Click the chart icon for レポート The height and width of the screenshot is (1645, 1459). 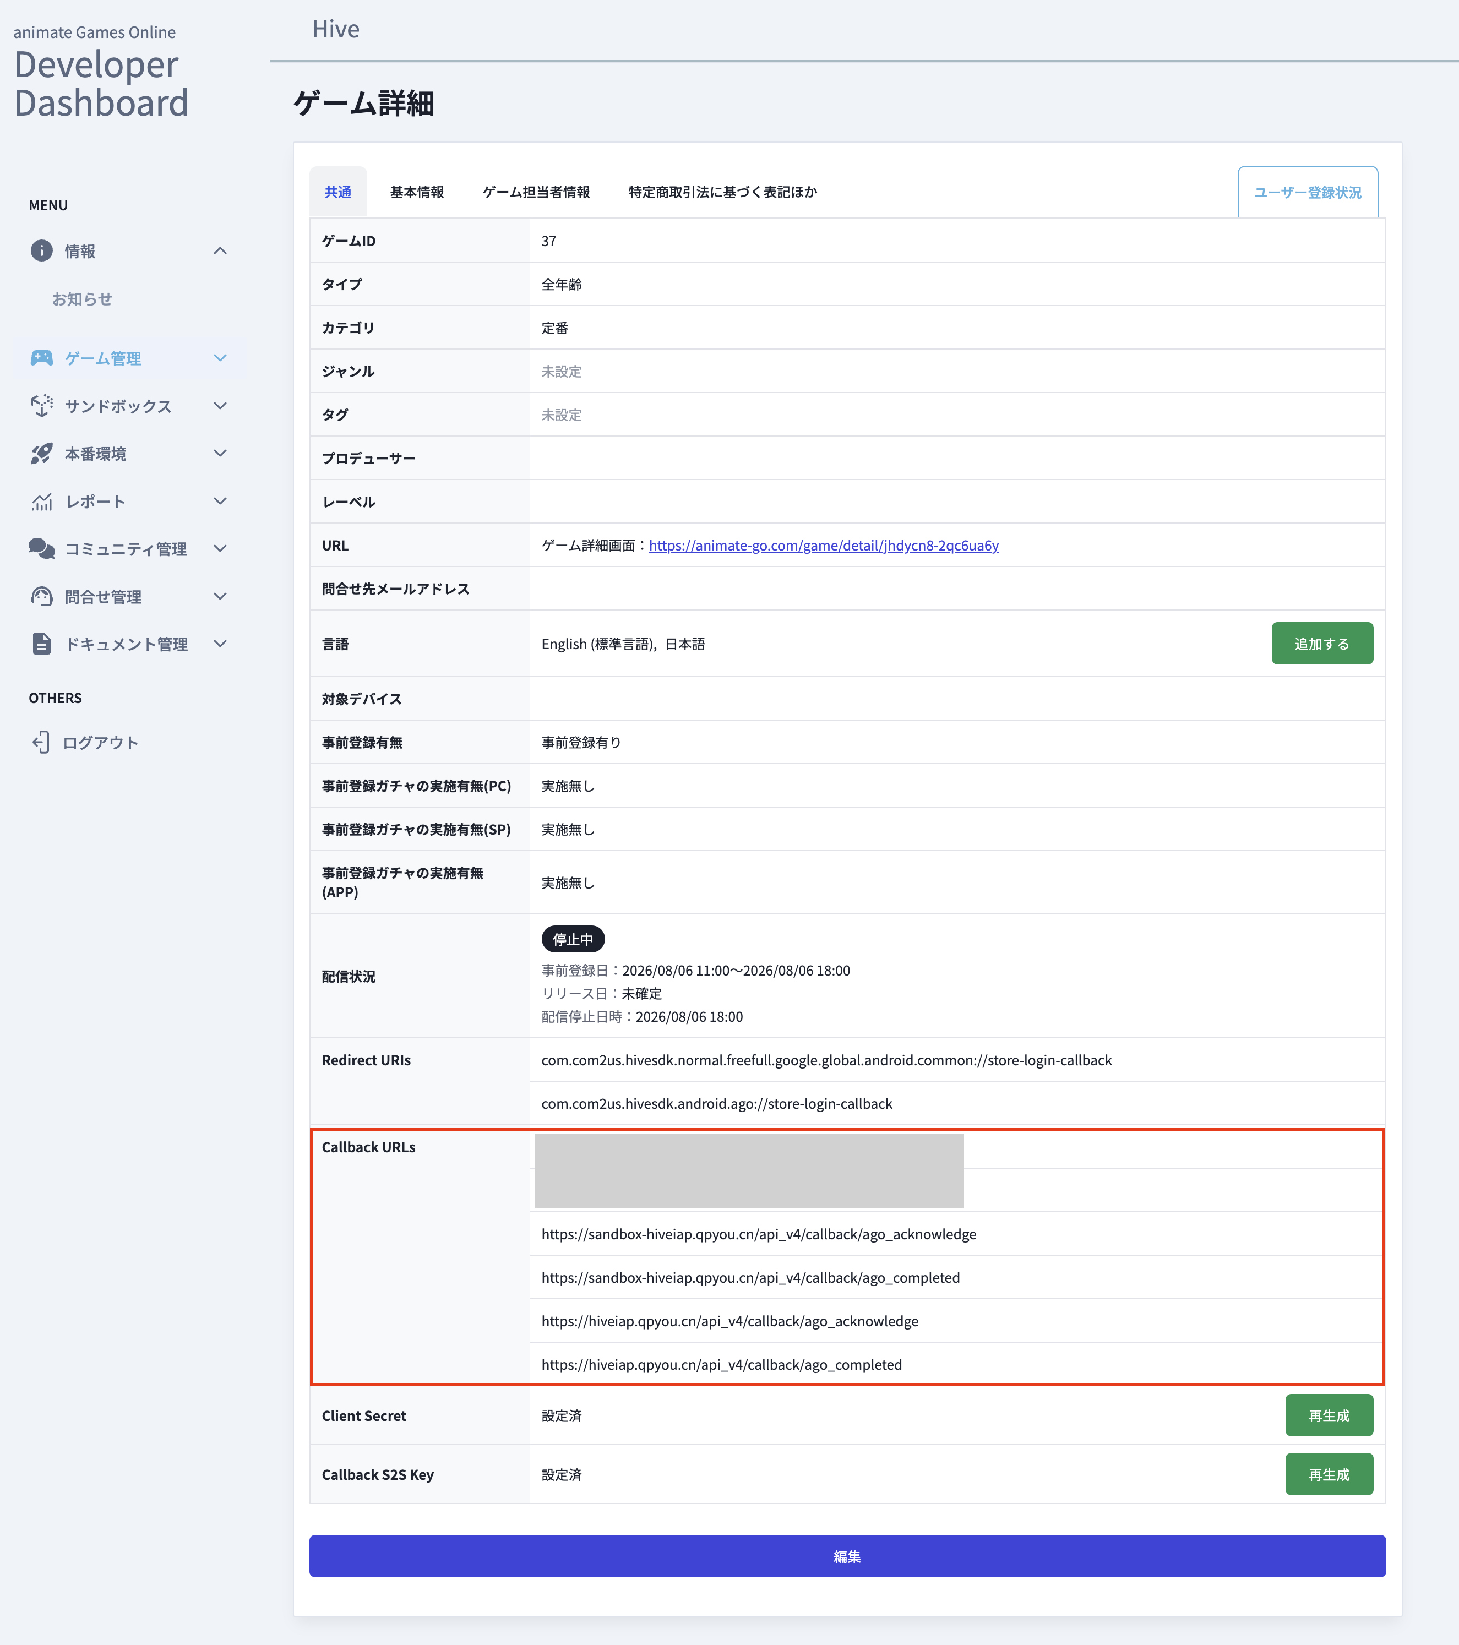[x=42, y=502]
